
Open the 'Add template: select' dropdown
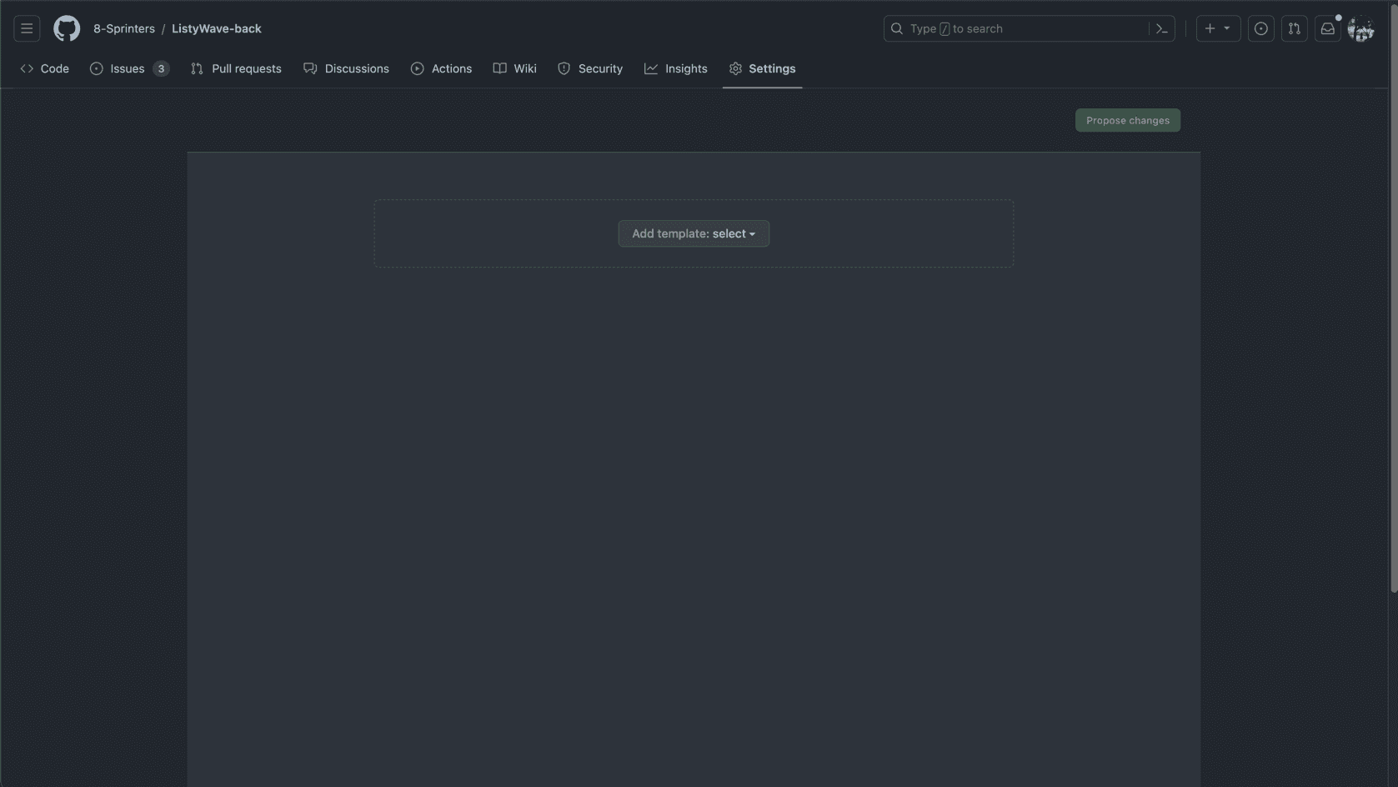(694, 233)
